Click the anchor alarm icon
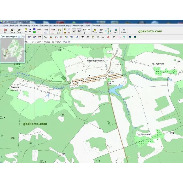The width and height of the screenshot is (183, 183). coord(103,37)
